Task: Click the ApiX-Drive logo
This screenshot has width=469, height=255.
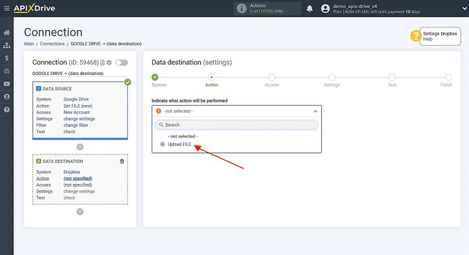Action: tap(35, 8)
